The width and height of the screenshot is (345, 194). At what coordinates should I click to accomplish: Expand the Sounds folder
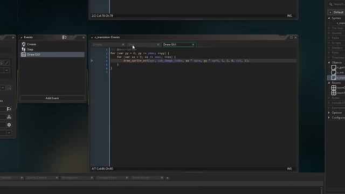tap(329, 33)
